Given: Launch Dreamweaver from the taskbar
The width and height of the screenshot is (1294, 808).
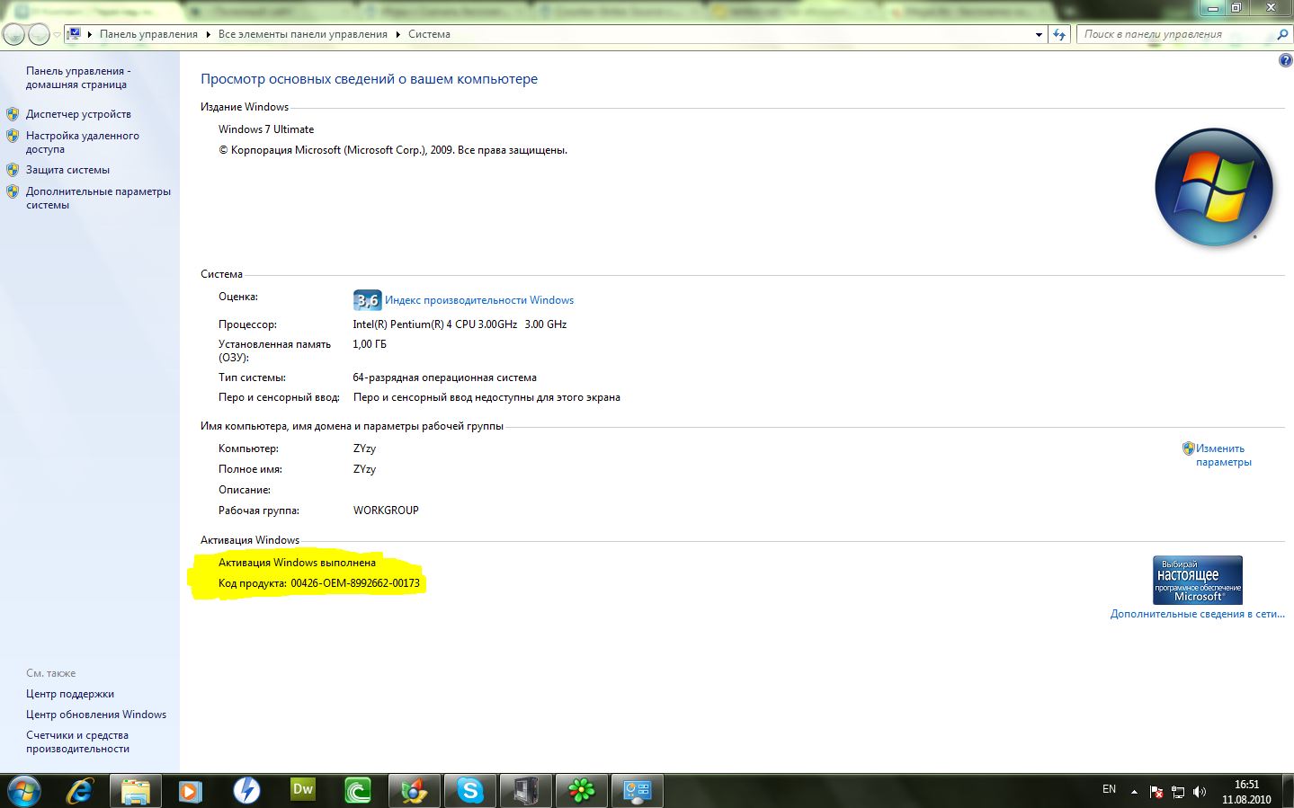Looking at the screenshot, I should coord(303,790).
